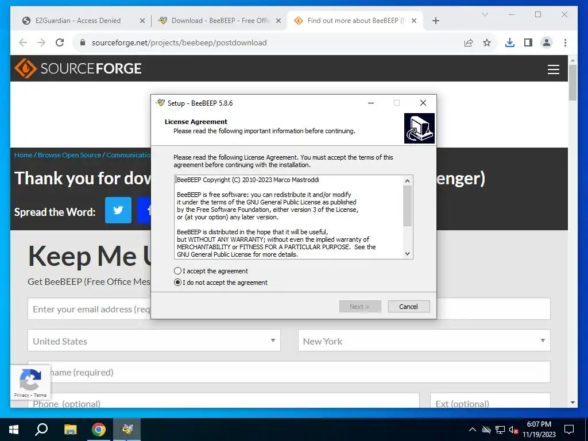Image resolution: width=588 pixels, height=441 pixels.
Task: Open Windows taskbar search
Action: pyautogui.click(x=41, y=430)
